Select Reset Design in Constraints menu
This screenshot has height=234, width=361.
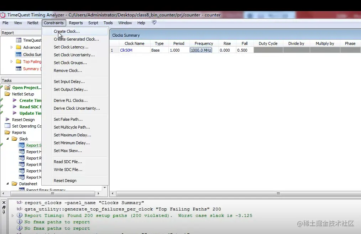click(x=75, y=181)
